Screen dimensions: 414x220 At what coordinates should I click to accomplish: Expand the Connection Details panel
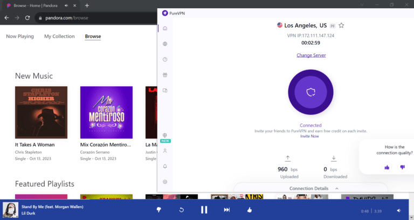point(313,188)
